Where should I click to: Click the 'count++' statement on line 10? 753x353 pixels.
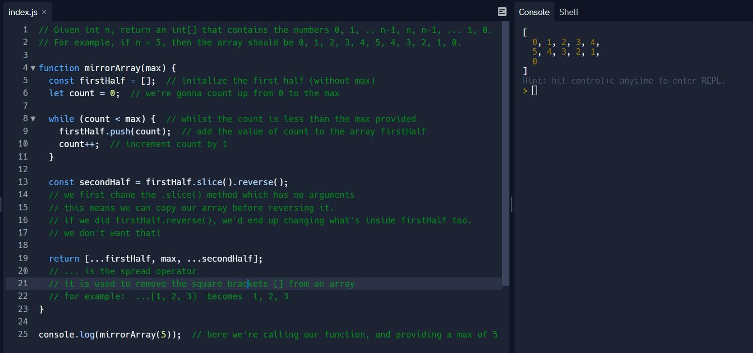78,144
